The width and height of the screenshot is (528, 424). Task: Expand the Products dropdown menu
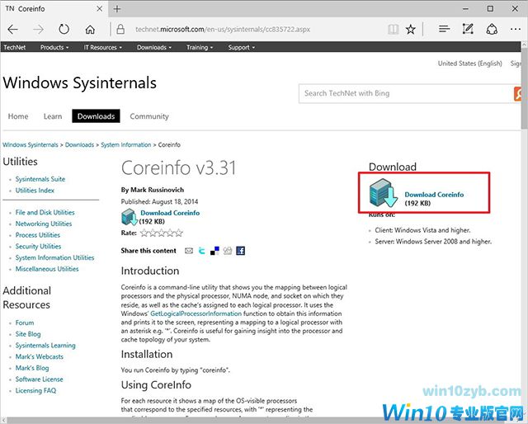(x=55, y=47)
